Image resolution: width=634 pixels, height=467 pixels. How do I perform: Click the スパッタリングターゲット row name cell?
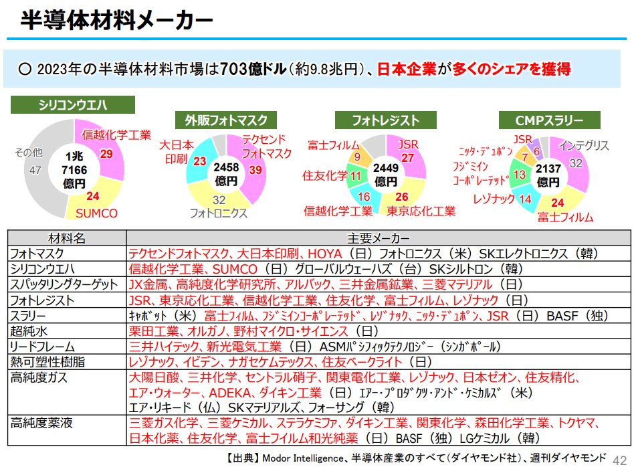[x=67, y=284]
